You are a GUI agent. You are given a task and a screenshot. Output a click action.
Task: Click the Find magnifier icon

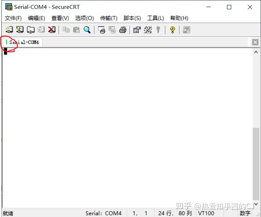(x=87, y=30)
